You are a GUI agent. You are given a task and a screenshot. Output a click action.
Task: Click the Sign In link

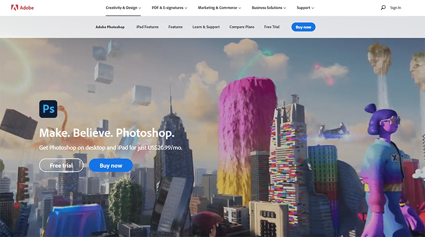[x=396, y=8]
